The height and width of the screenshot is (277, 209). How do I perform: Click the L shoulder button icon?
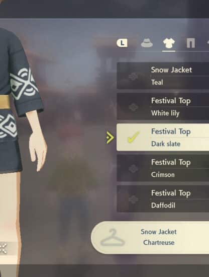coord(122,43)
